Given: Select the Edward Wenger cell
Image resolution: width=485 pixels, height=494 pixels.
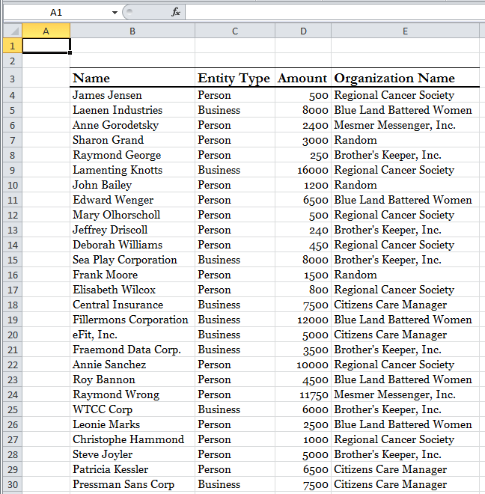Looking at the screenshot, I should tap(132, 200).
